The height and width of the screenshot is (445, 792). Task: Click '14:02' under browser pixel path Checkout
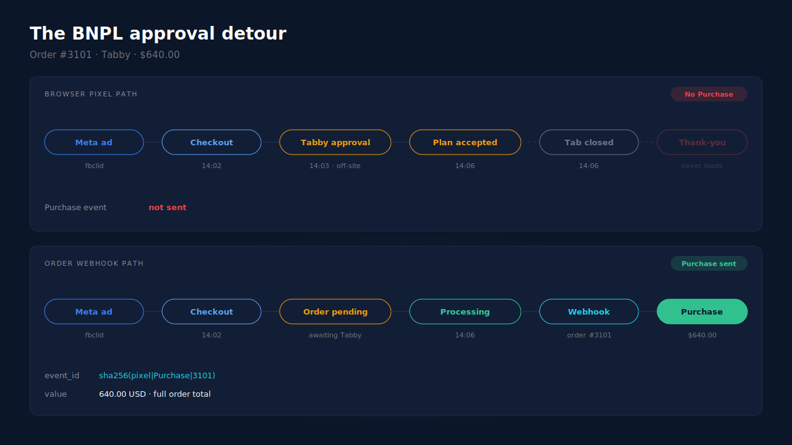pos(212,166)
